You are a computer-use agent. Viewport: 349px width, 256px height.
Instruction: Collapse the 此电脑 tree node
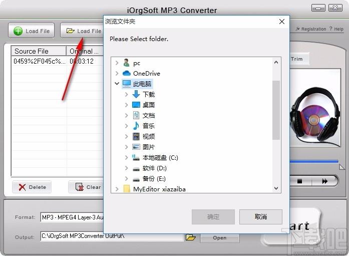[117, 84]
